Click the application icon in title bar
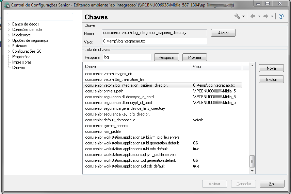This screenshot has height=194, width=291. pos(7,5)
